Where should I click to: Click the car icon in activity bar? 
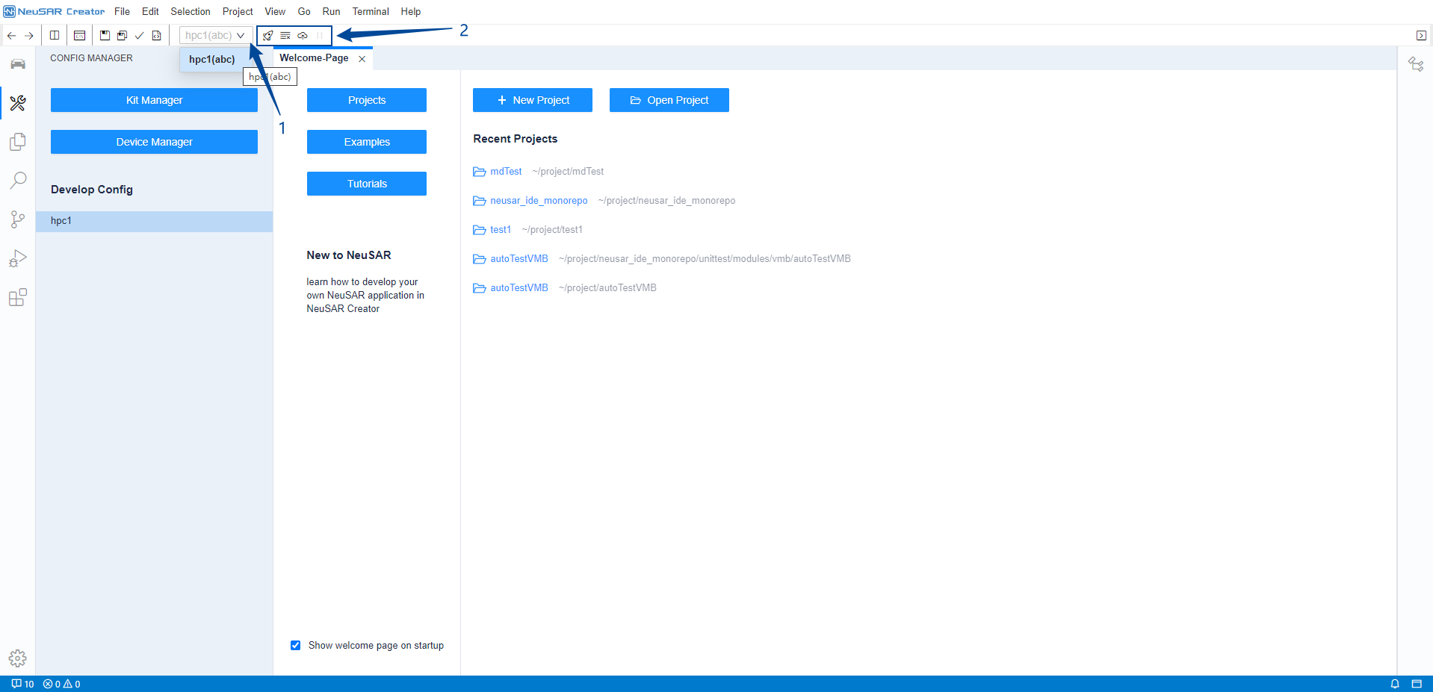(17, 64)
